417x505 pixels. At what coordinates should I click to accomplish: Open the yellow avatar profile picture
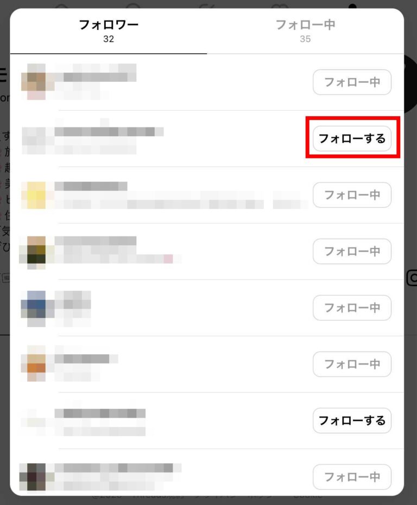pos(36,195)
